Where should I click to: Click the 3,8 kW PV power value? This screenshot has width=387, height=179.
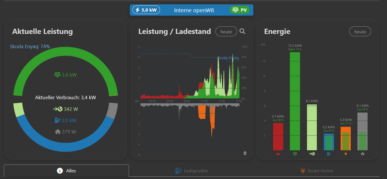point(69,75)
